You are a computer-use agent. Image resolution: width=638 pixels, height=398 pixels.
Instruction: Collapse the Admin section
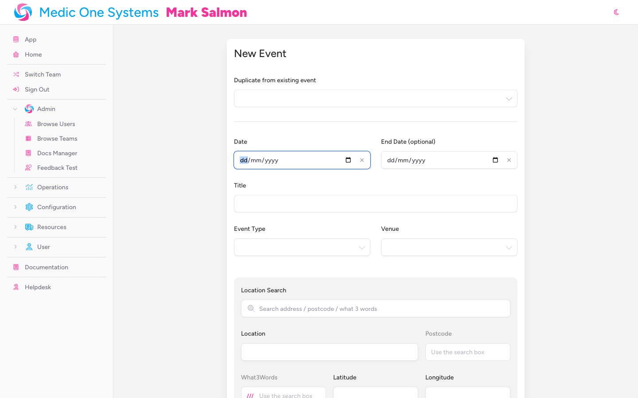tap(15, 109)
